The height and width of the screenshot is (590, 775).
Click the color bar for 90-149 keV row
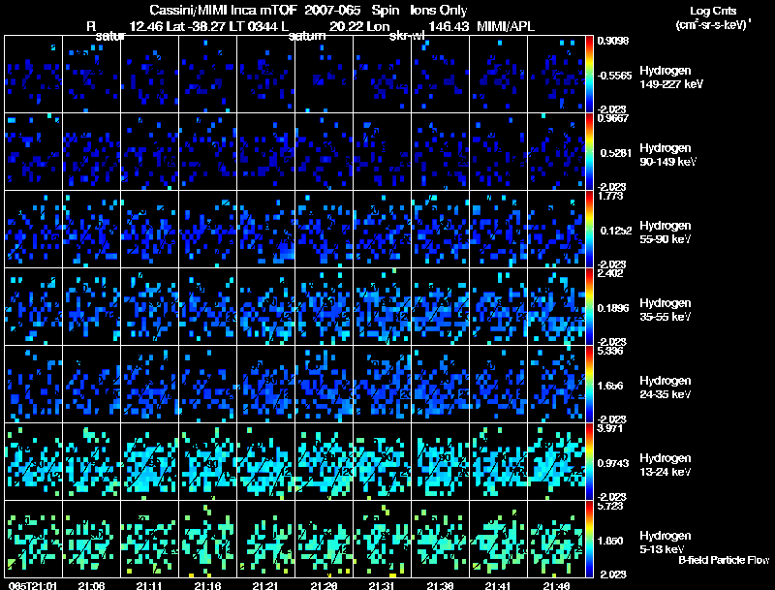589,152
